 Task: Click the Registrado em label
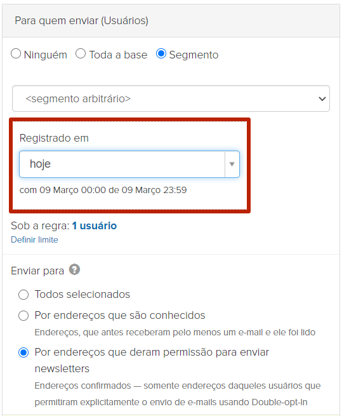click(54, 138)
